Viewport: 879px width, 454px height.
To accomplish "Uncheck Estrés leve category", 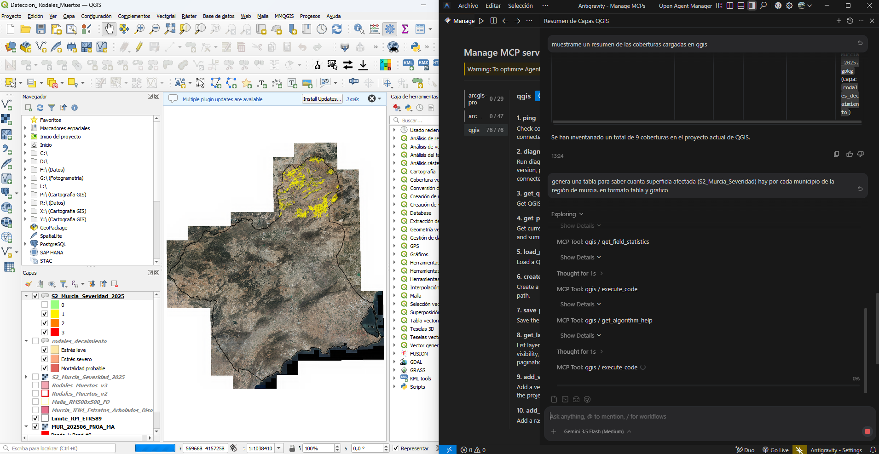I will tap(45, 350).
